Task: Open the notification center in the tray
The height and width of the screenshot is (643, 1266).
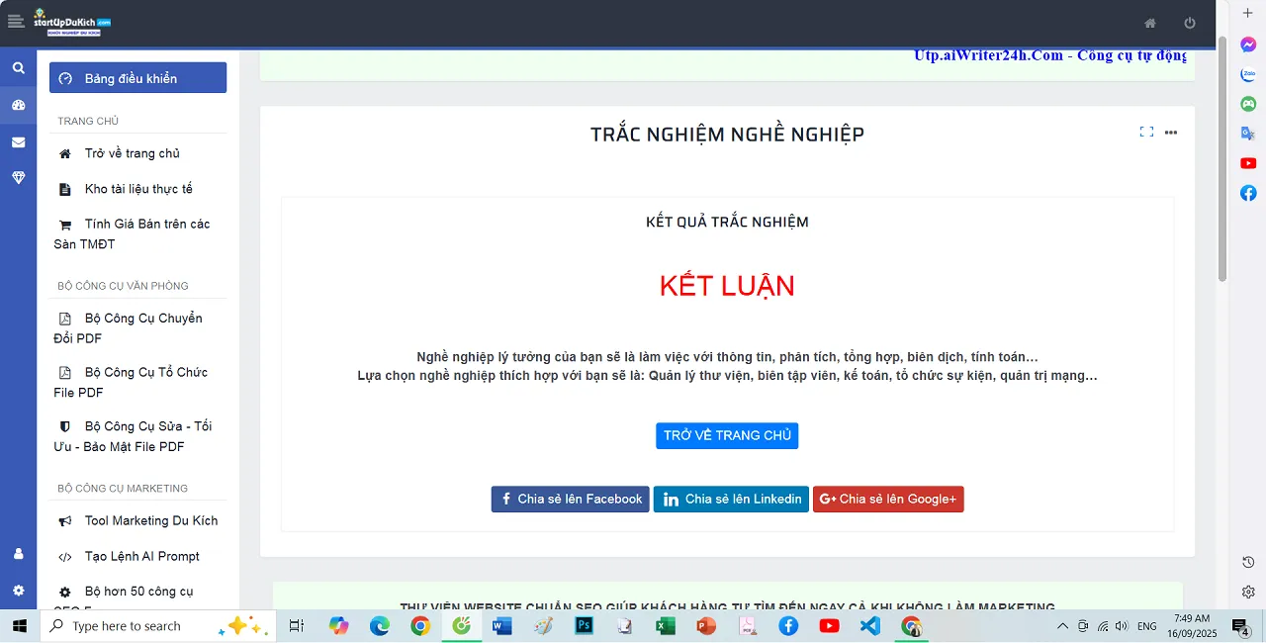Action: click(x=1240, y=626)
